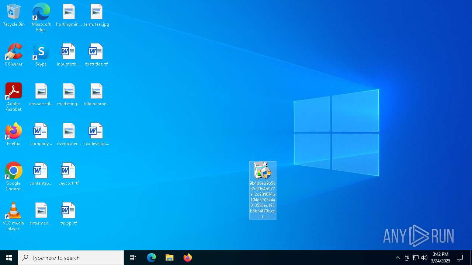The width and height of the screenshot is (472, 265).
Task: Open the clock showing 3:42 PM
Action: click(x=441, y=258)
